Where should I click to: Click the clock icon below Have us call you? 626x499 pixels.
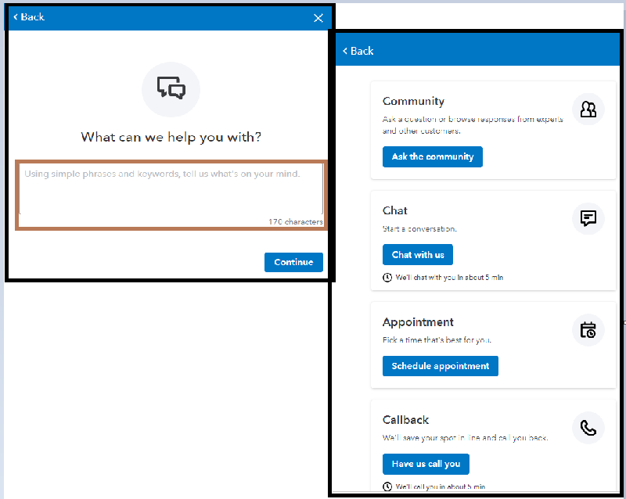(388, 485)
